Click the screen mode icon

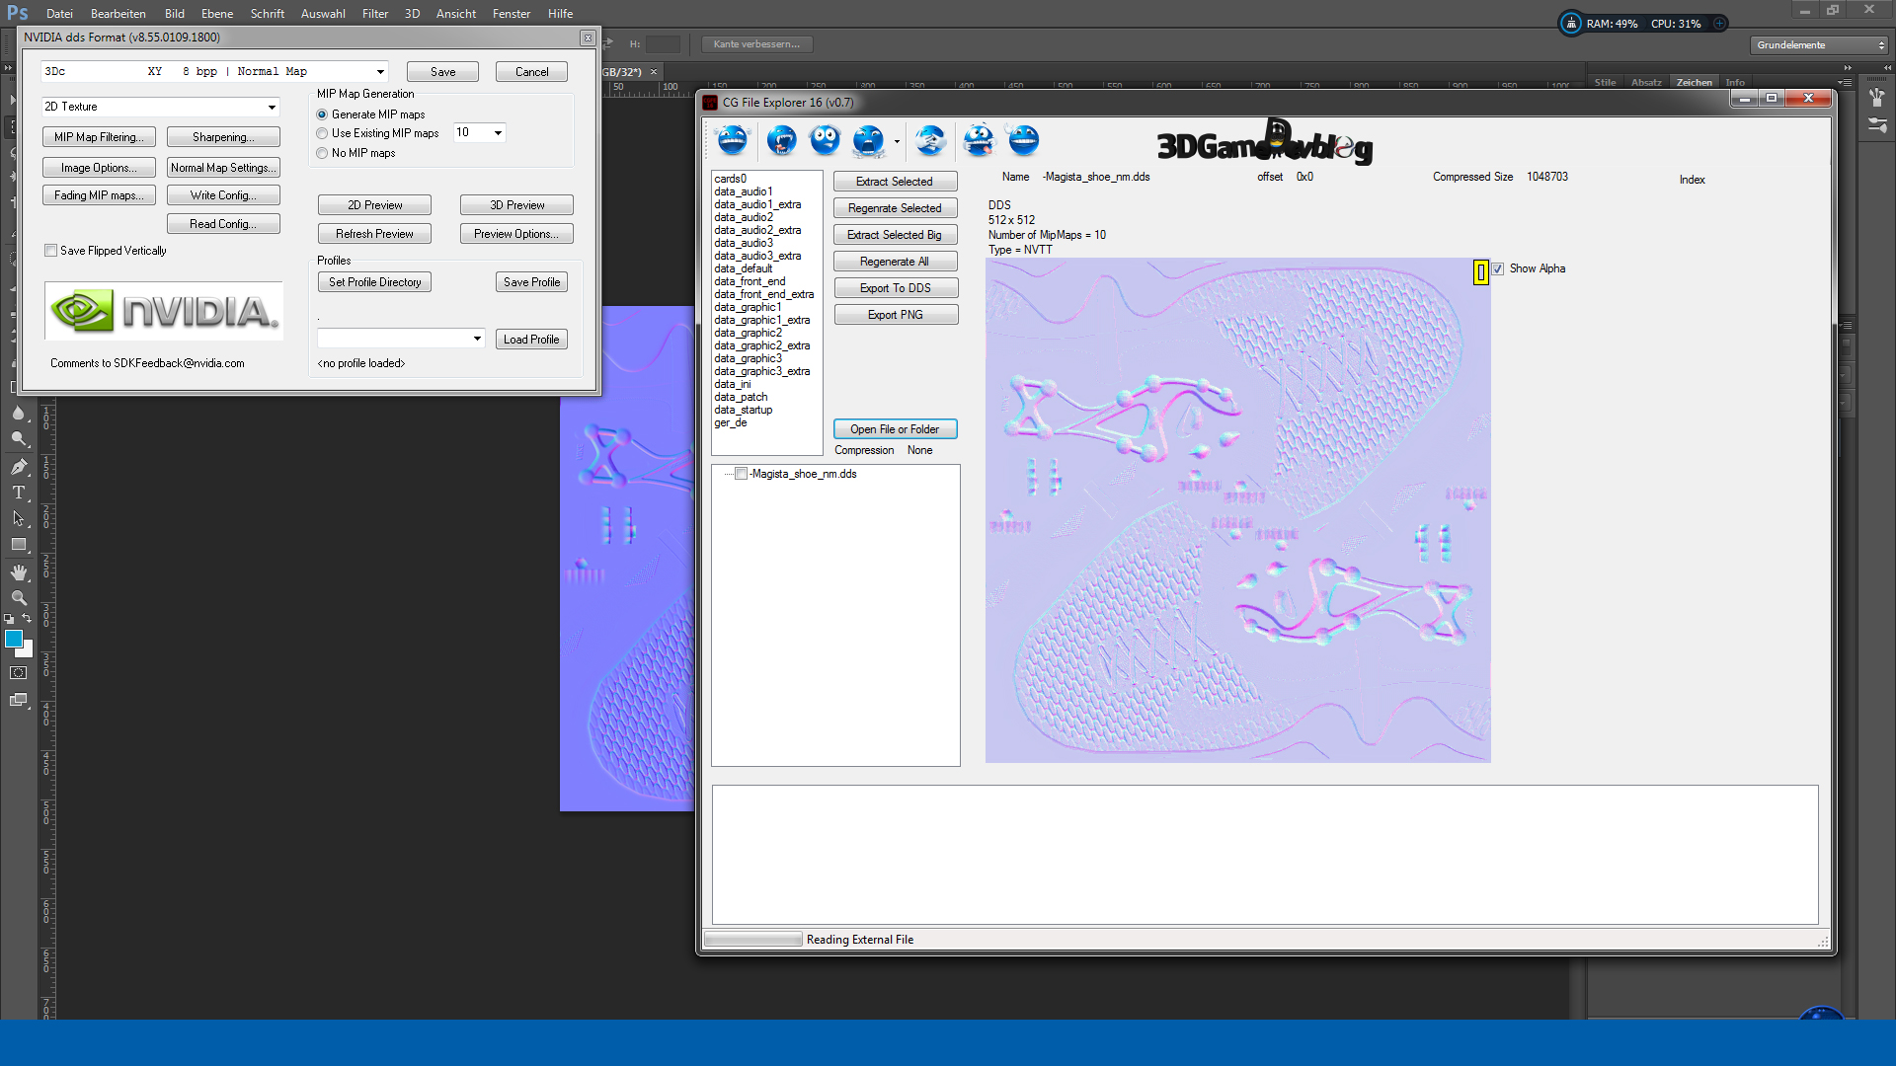(18, 700)
